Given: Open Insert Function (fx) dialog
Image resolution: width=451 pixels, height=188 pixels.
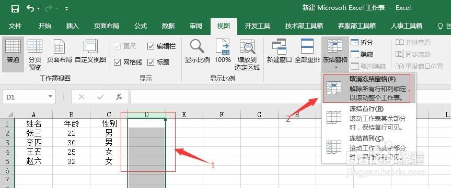Looking at the screenshot, I should pos(119,97).
